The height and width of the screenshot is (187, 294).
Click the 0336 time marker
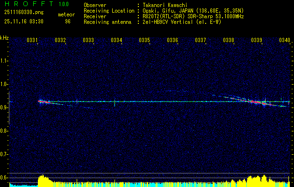pyautogui.click(x=172, y=40)
